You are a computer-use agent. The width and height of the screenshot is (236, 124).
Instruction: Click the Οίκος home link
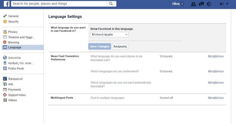176,4
